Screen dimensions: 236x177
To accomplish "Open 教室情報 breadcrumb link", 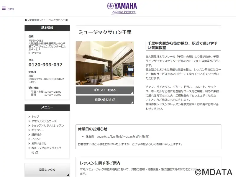I will click(x=34, y=20).
